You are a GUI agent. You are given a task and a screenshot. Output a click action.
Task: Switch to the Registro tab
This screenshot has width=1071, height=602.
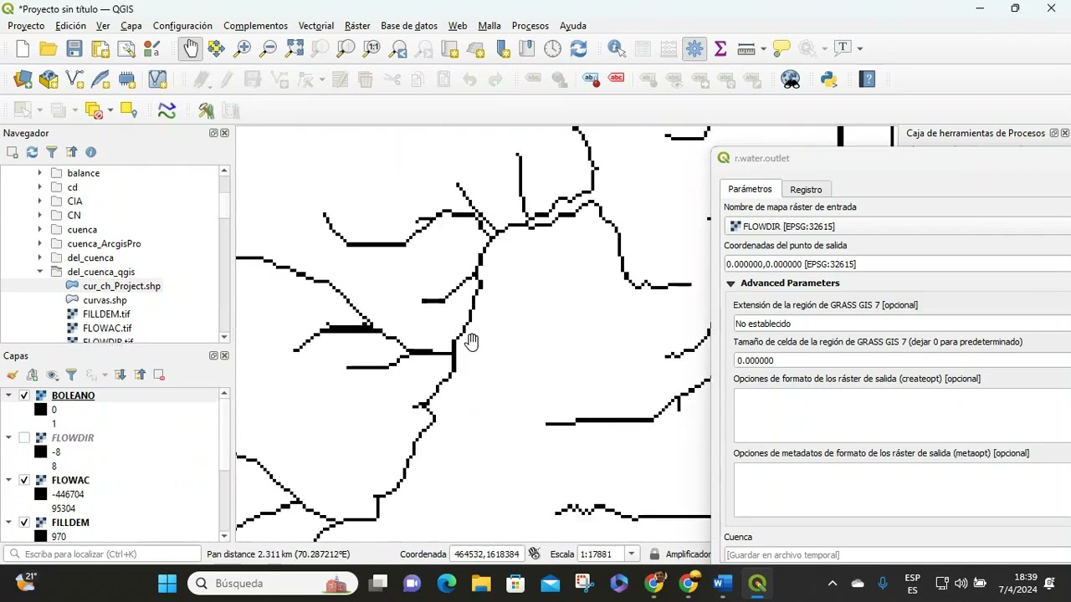[806, 190]
